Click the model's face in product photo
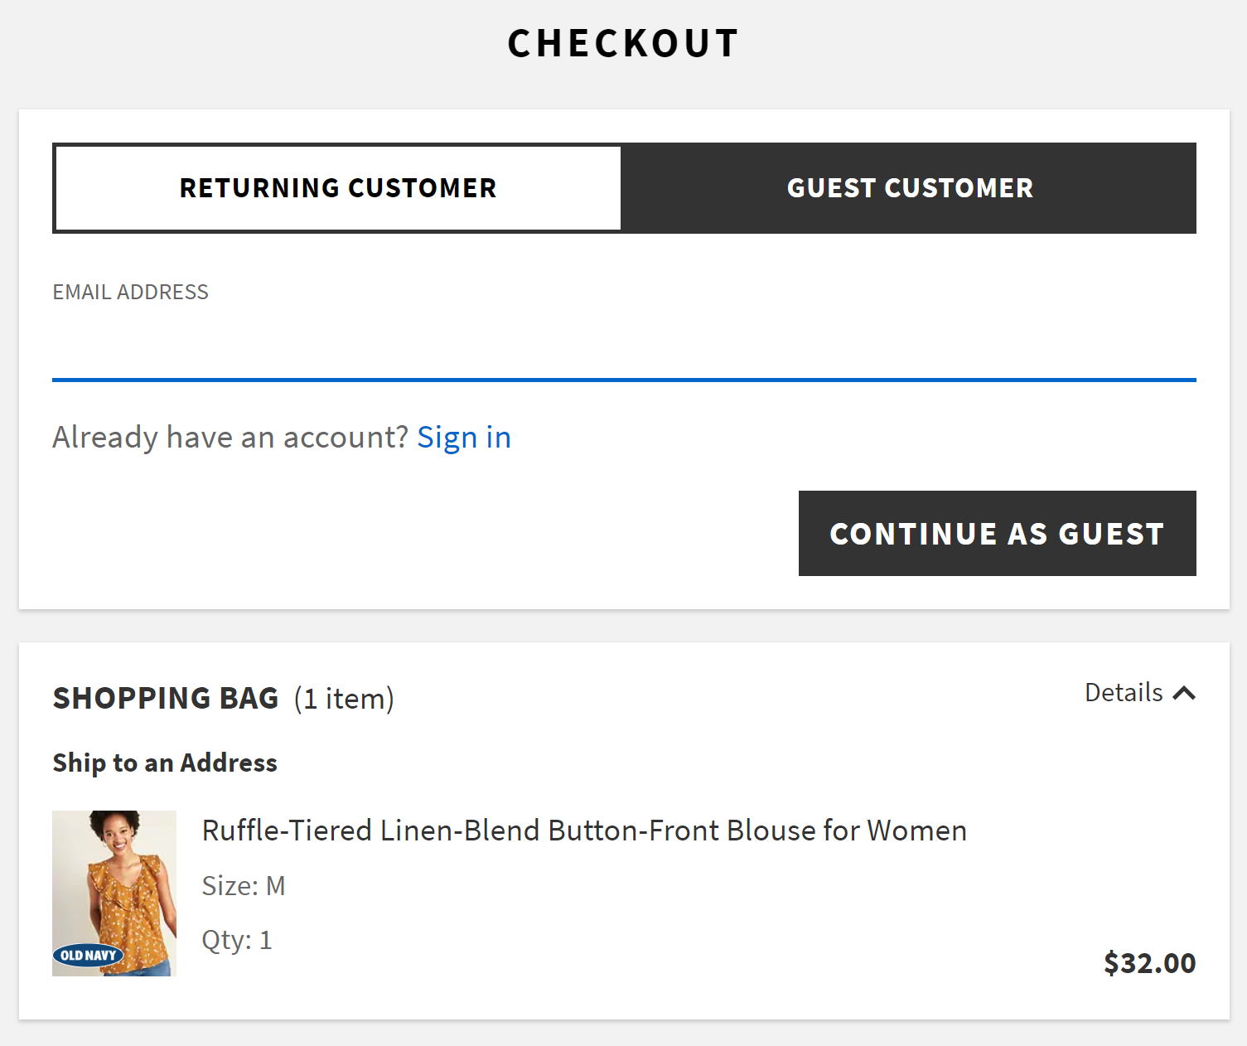 tap(116, 833)
